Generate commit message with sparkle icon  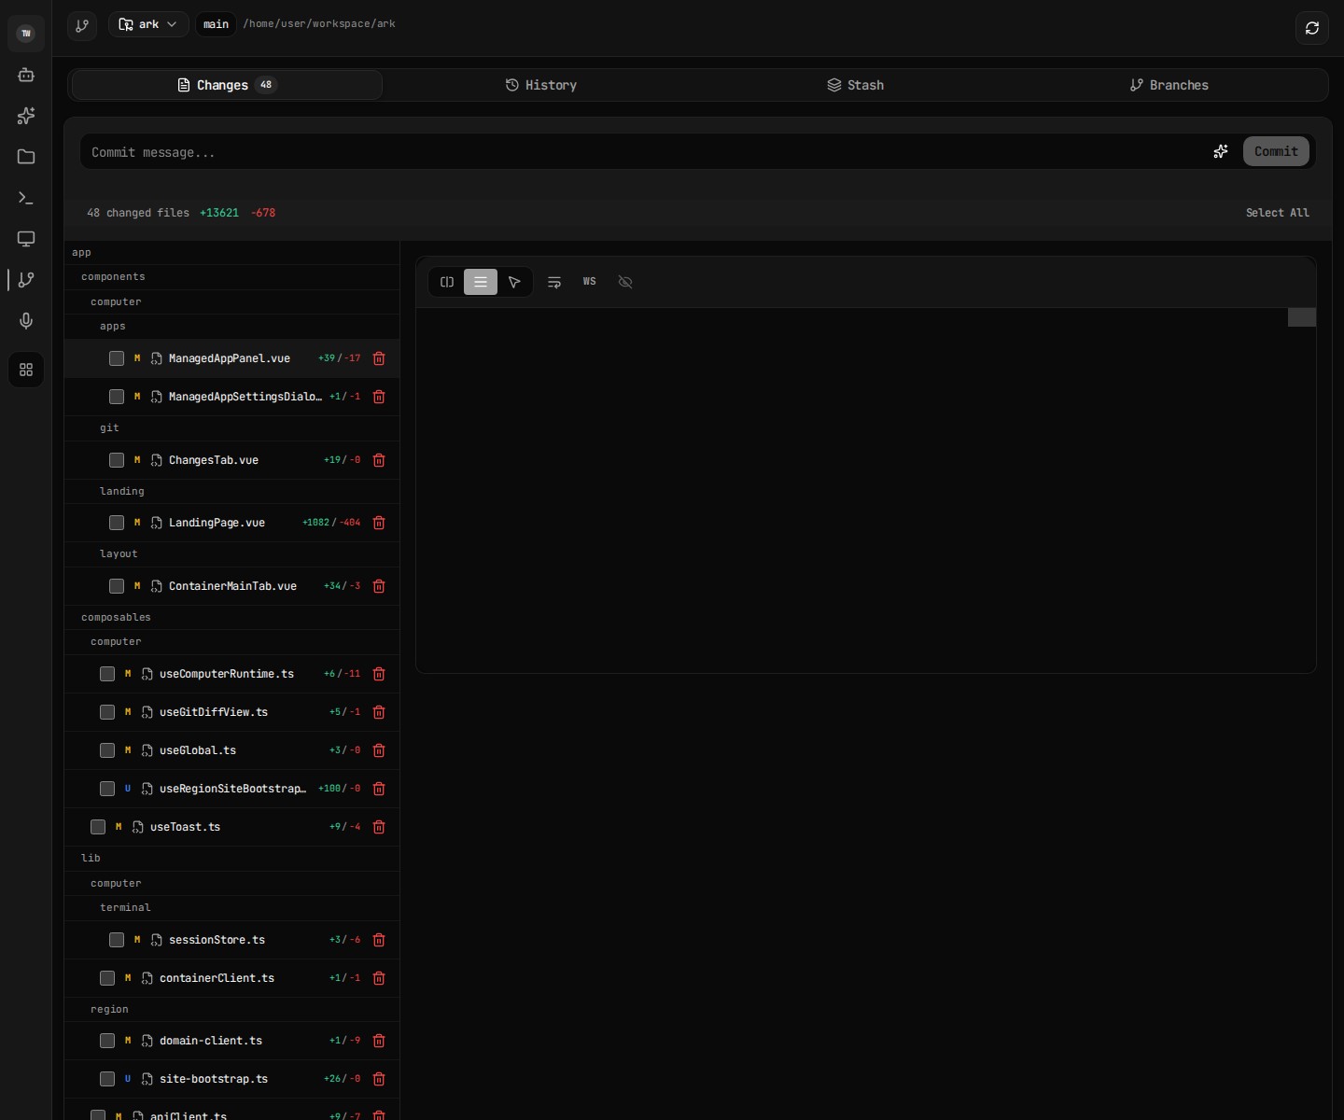1220,151
